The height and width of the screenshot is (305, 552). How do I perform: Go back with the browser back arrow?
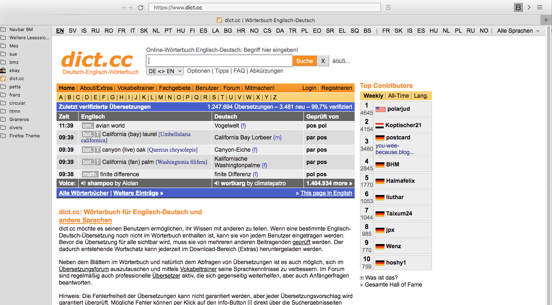[124, 7]
